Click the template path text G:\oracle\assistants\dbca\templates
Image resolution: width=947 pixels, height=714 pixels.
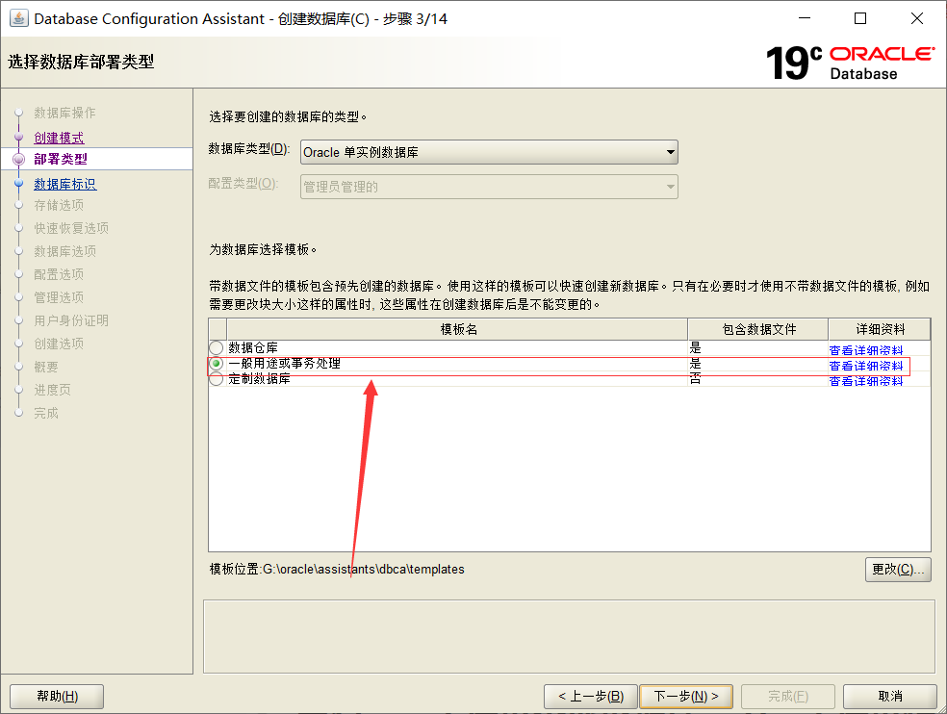click(364, 569)
